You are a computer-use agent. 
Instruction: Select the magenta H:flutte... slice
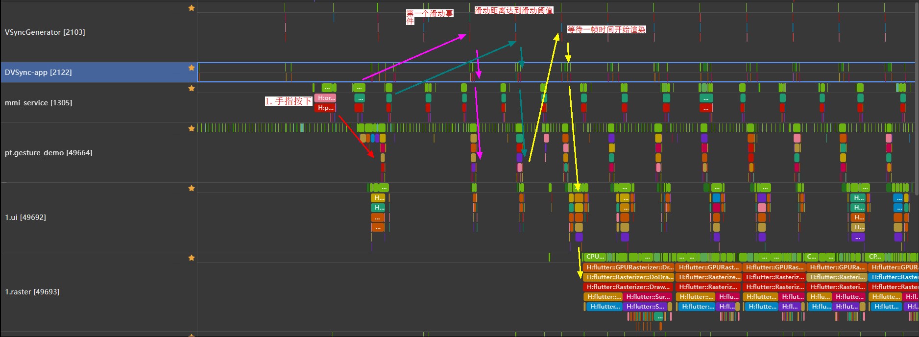point(850,297)
